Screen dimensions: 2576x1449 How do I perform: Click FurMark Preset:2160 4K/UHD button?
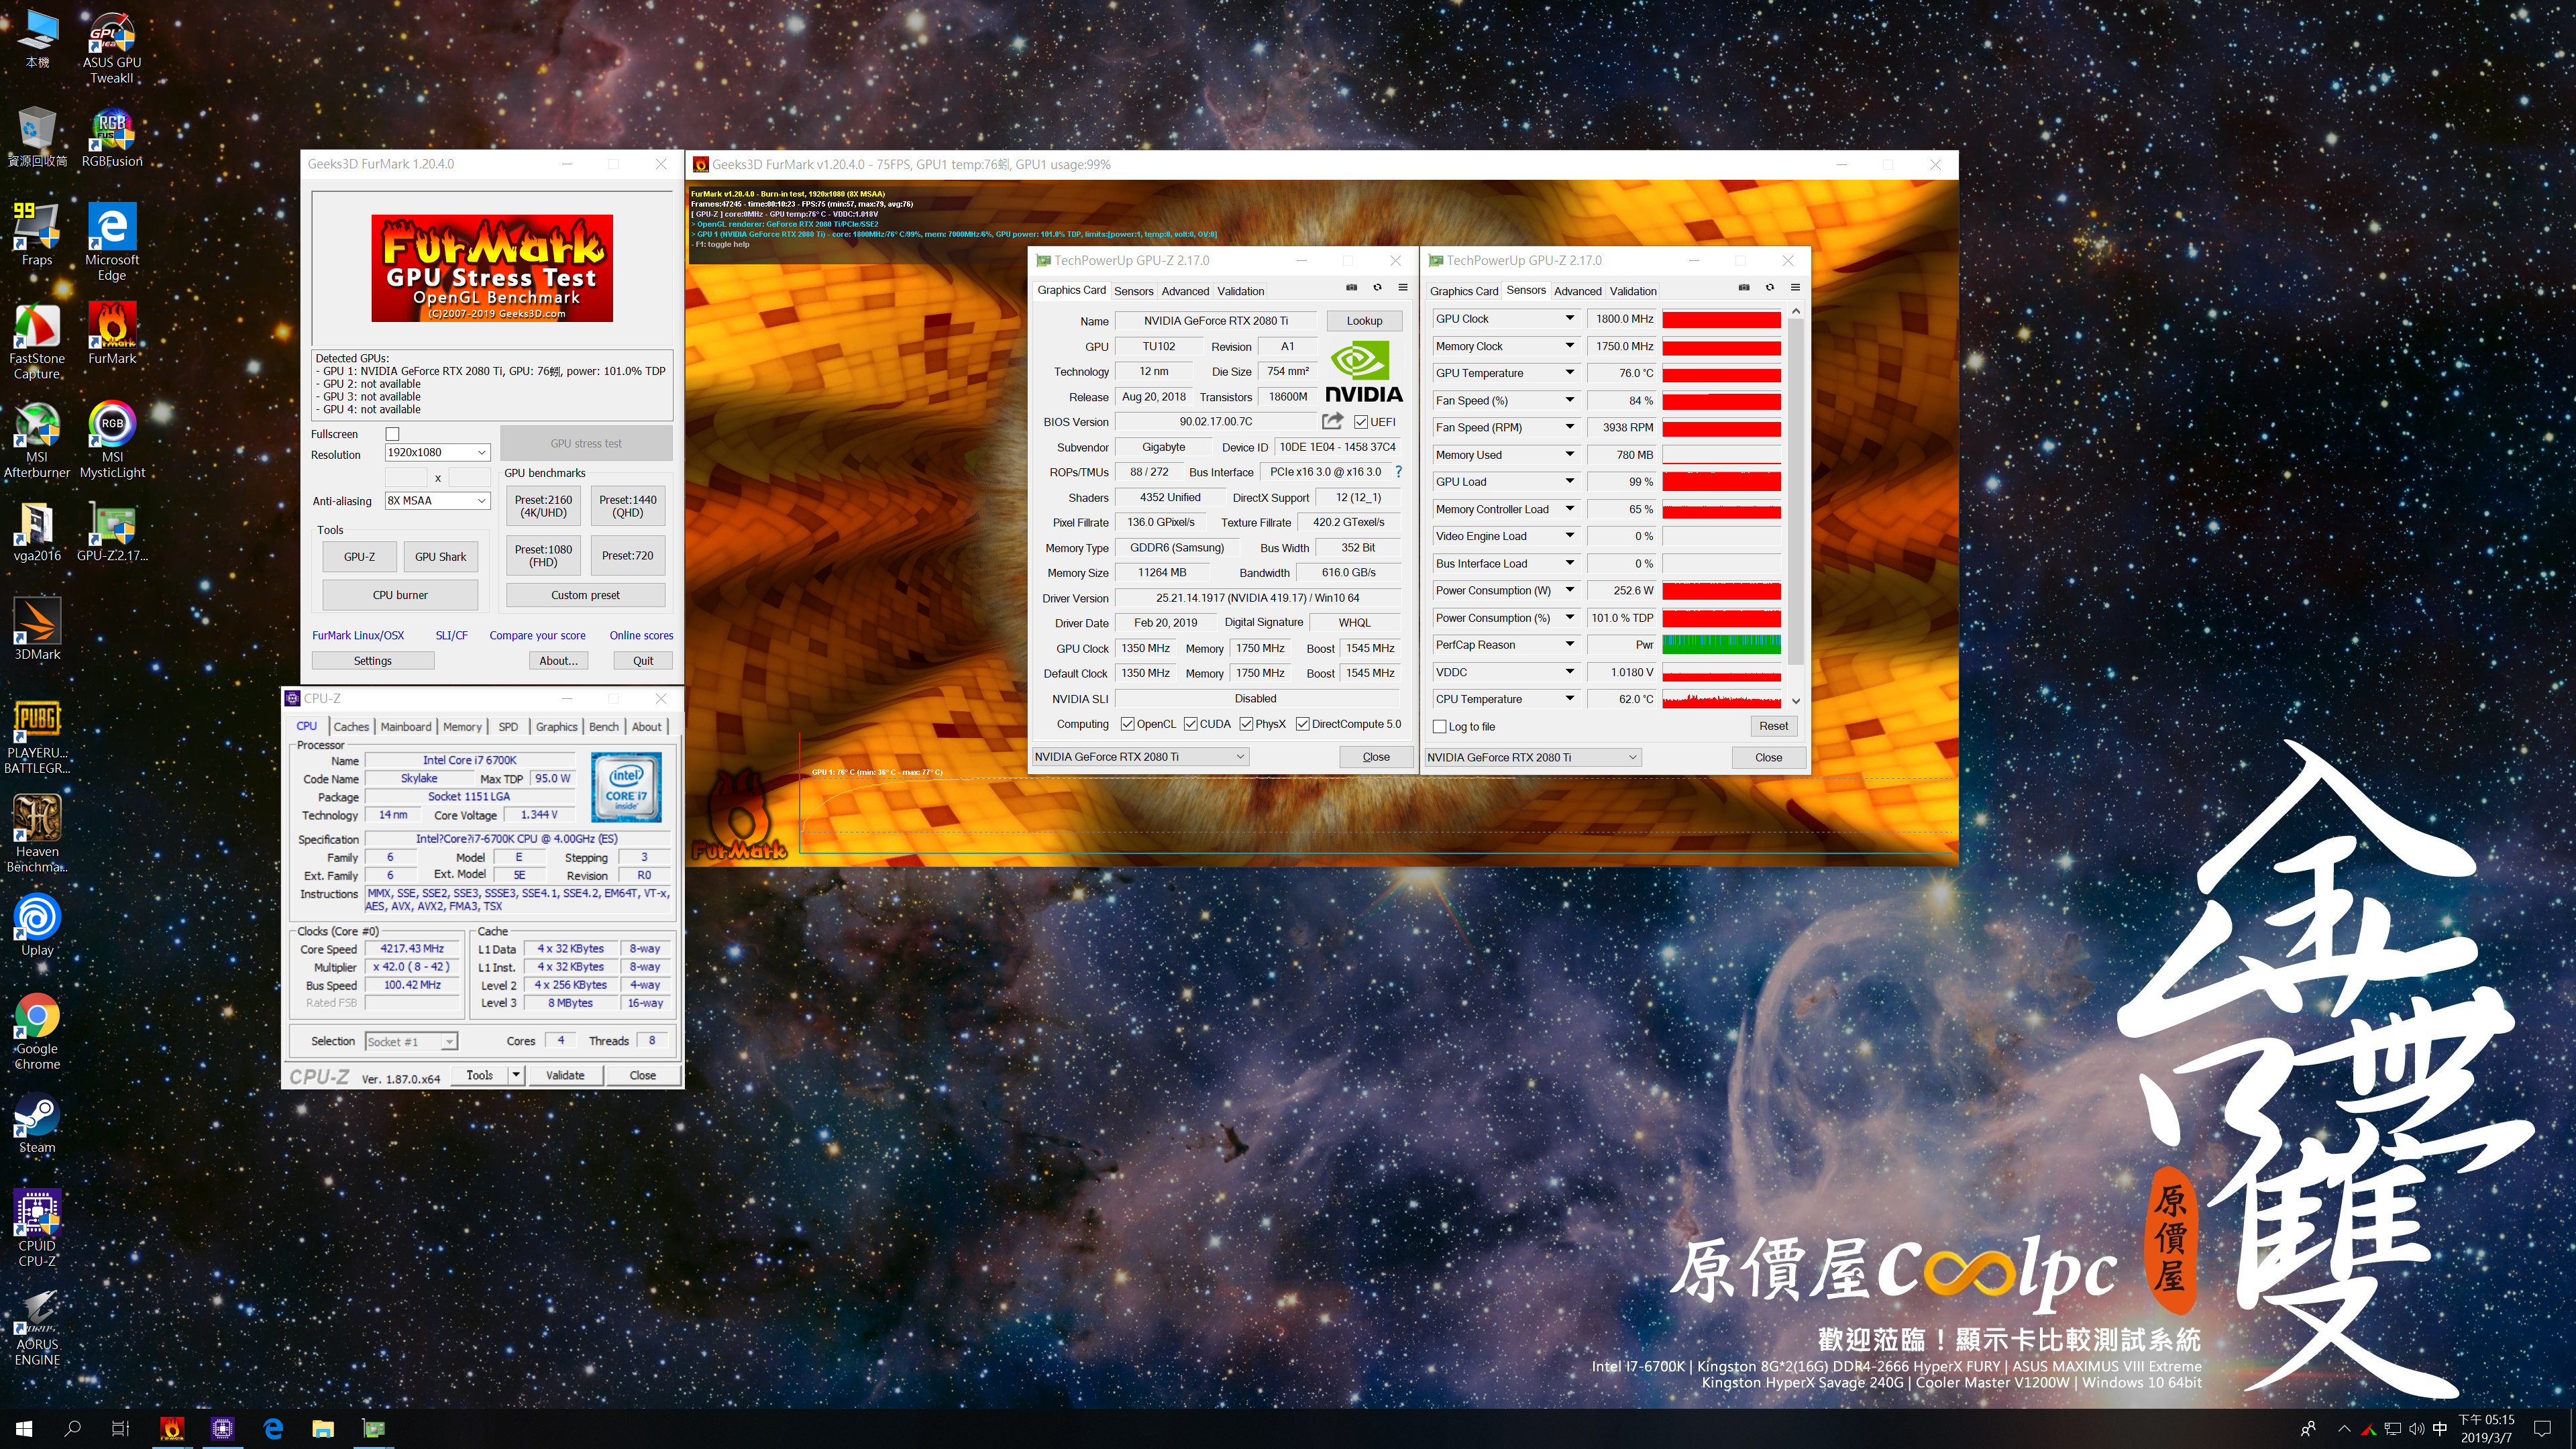pyautogui.click(x=543, y=506)
